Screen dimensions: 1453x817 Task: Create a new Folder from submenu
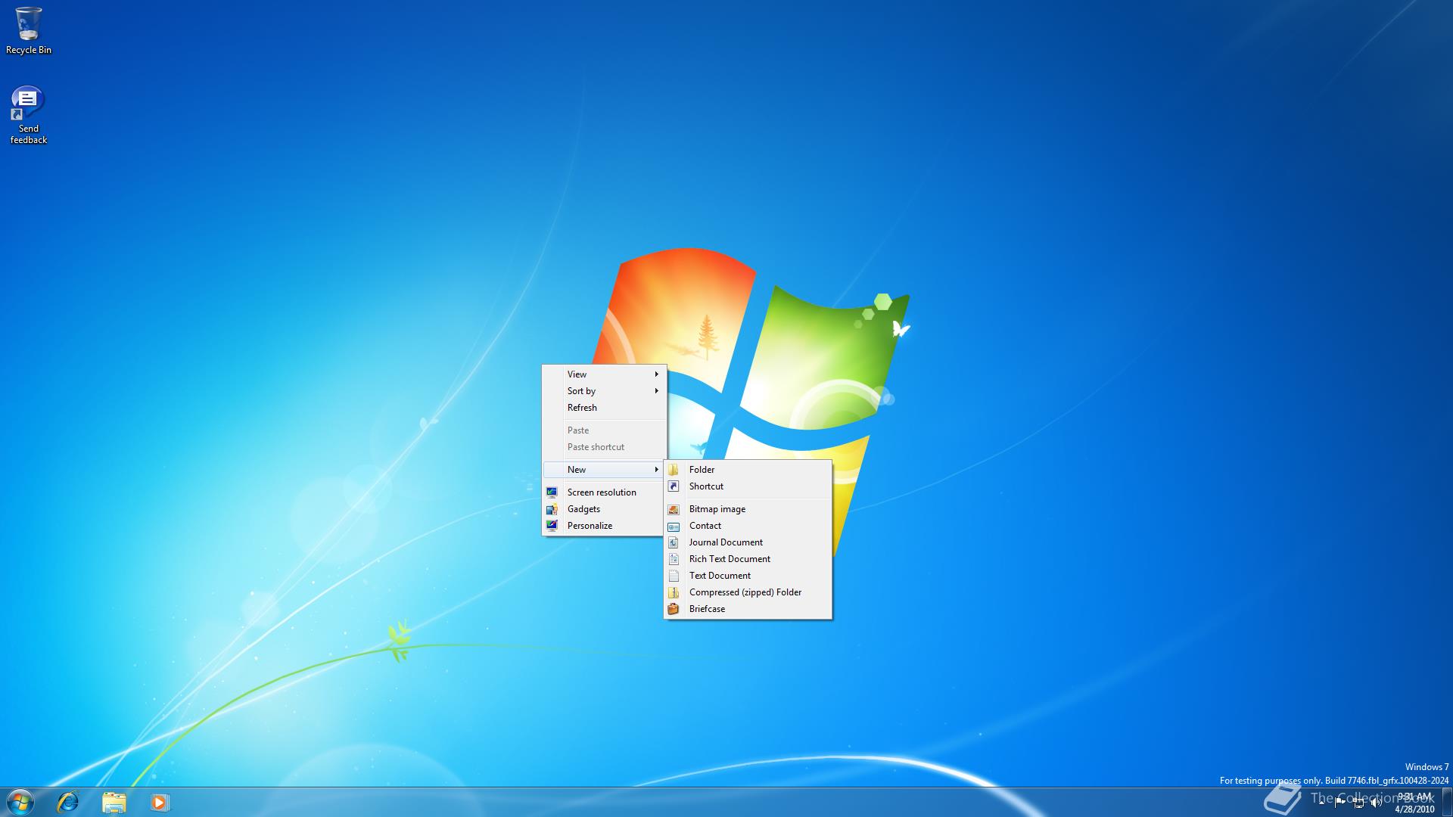[748, 470]
